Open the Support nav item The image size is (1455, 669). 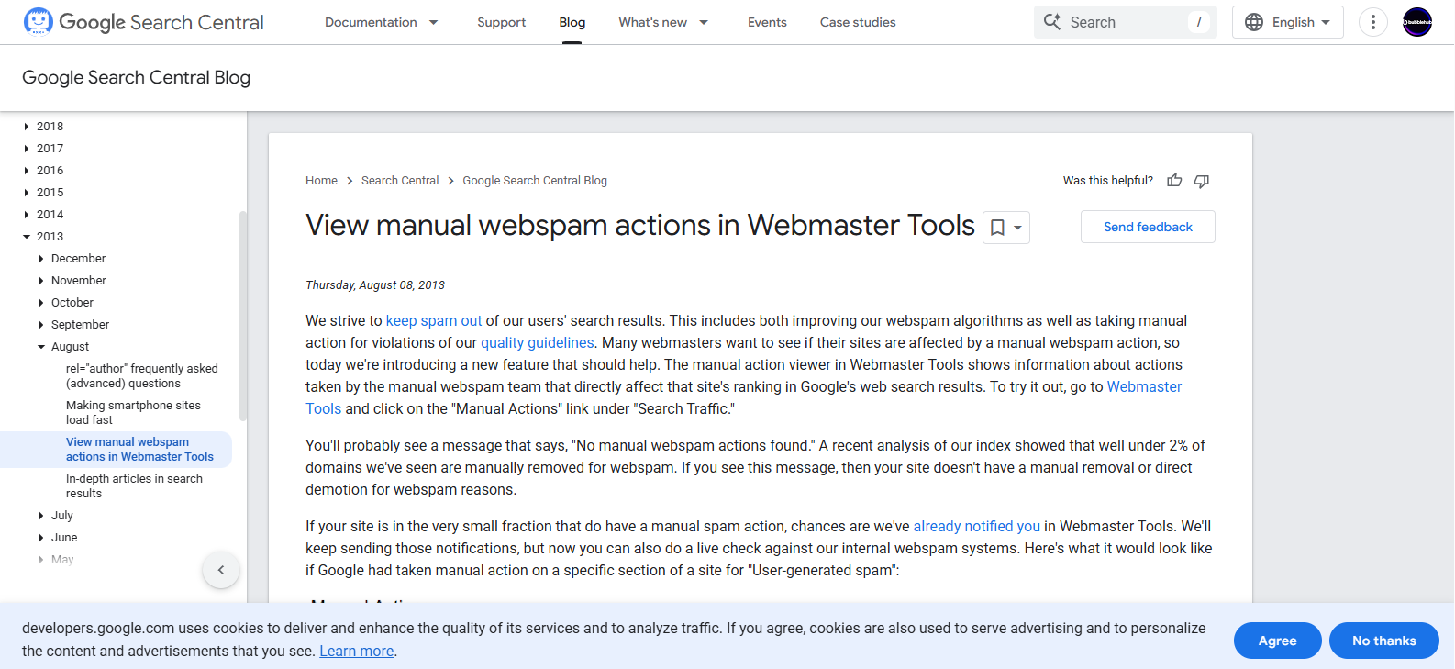point(501,22)
